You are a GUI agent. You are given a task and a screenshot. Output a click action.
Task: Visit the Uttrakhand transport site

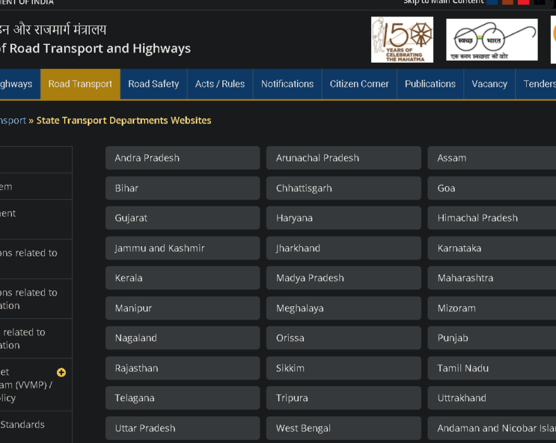[x=492, y=398]
